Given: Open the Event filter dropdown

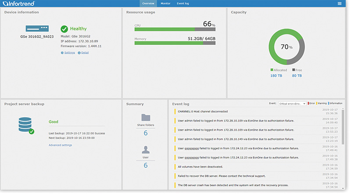Looking at the screenshot, I should [292, 104].
